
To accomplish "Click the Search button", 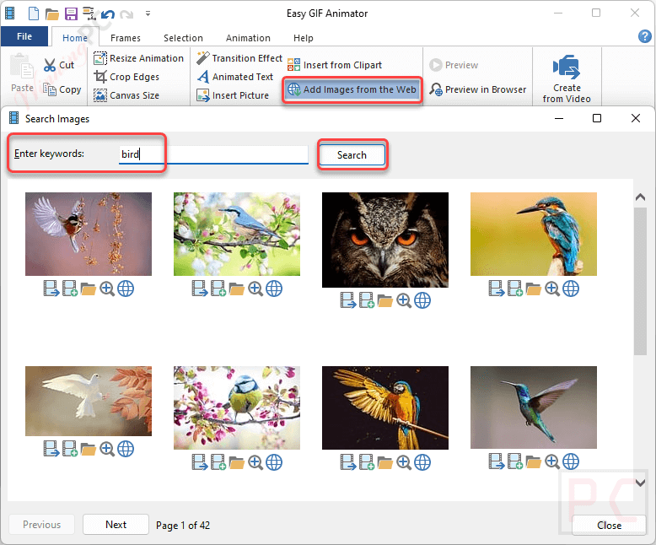I will click(352, 155).
